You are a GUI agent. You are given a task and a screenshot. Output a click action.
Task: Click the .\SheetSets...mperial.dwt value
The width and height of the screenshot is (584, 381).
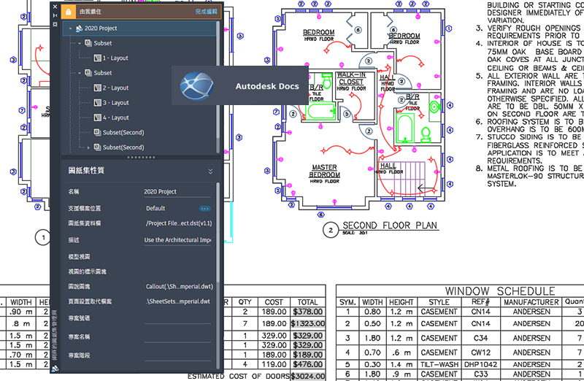(178, 301)
